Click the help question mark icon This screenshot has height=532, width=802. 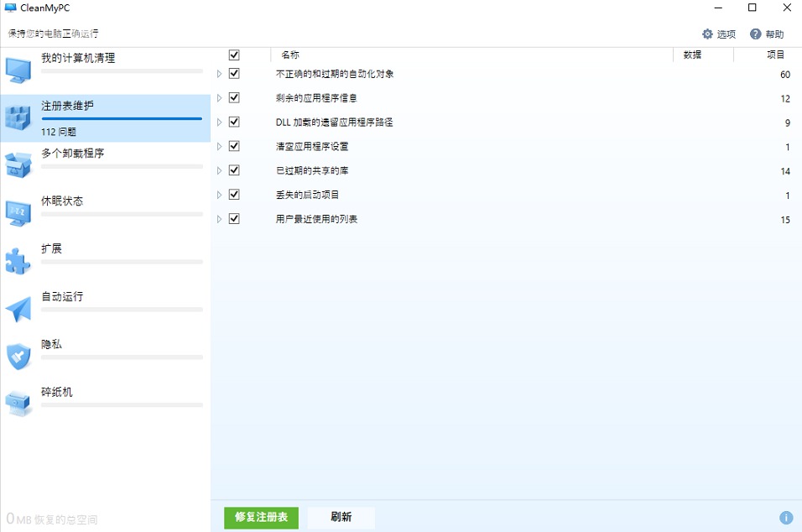756,34
